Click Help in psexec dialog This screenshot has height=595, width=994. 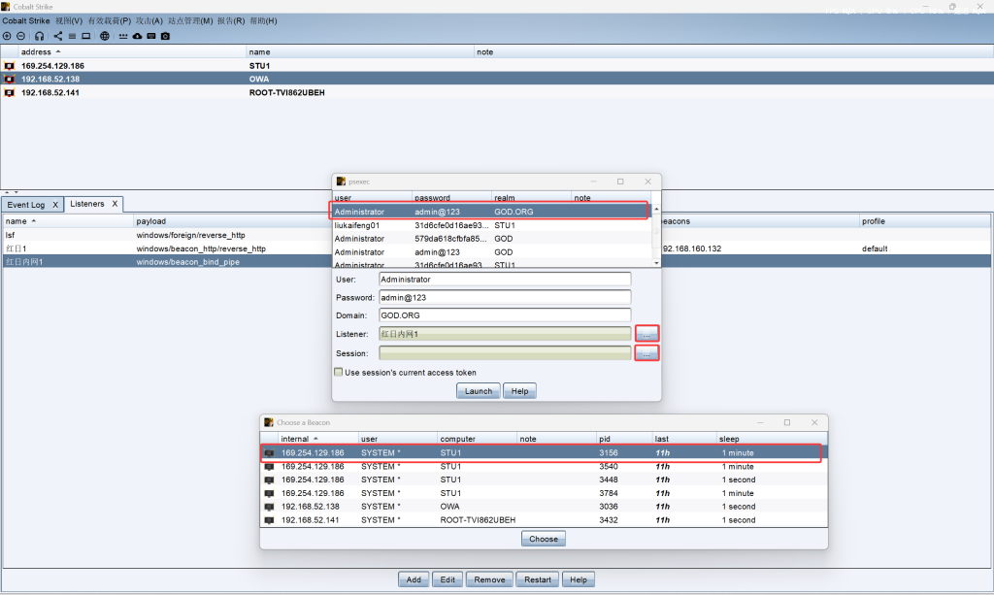pos(520,391)
